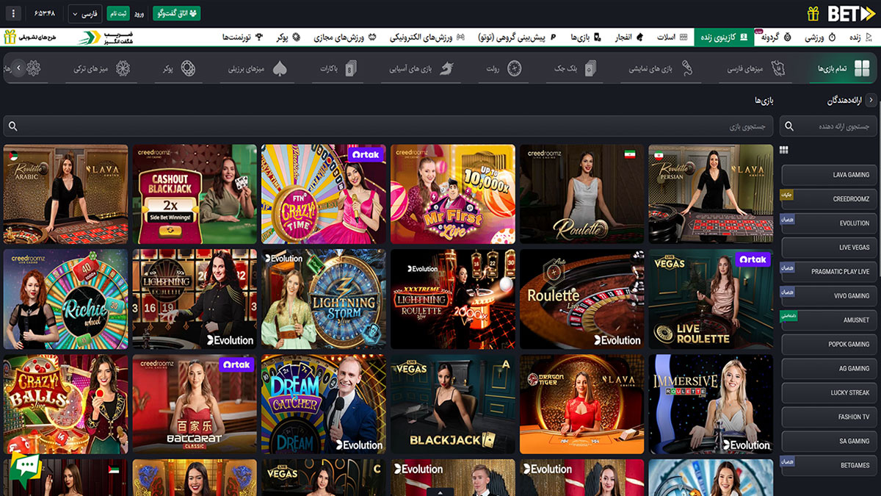Open the Crazy Time game thumbnail

pos(323,194)
